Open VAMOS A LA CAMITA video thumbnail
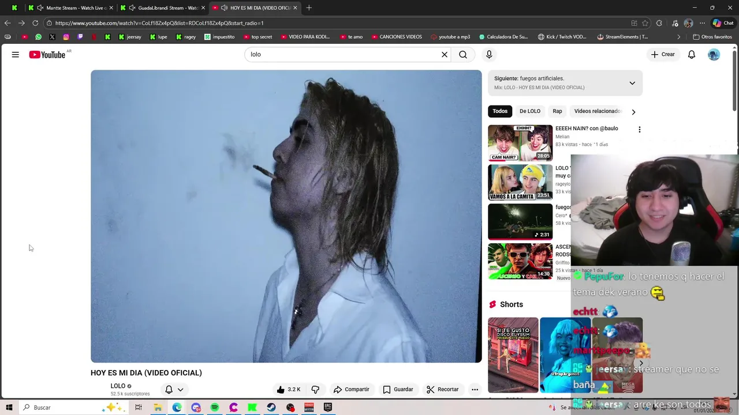This screenshot has width=739, height=415. 520,183
